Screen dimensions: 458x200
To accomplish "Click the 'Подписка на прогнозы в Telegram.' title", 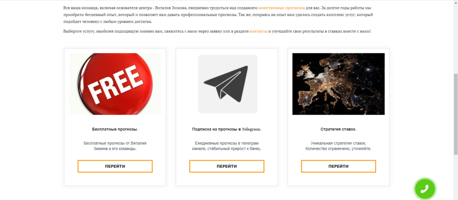I will click(x=227, y=129).
